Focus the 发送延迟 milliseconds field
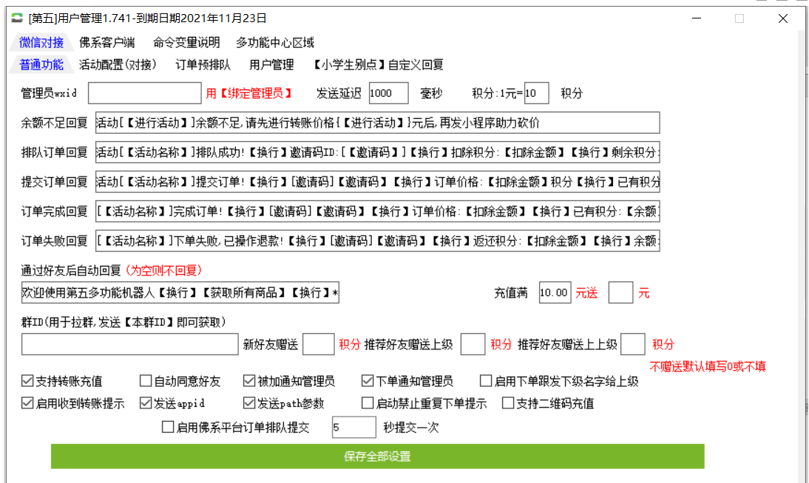This screenshot has height=483, width=809. pyautogui.click(x=388, y=93)
